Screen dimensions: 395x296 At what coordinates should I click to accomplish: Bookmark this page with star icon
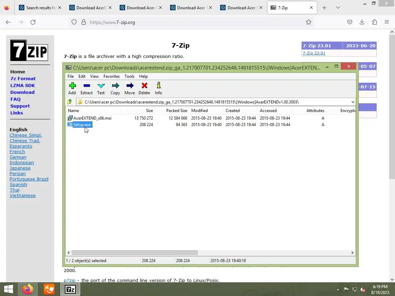(x=308, y=22)
